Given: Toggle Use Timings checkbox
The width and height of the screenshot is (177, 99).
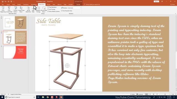Looking at the screenshot, I should 48,9.
